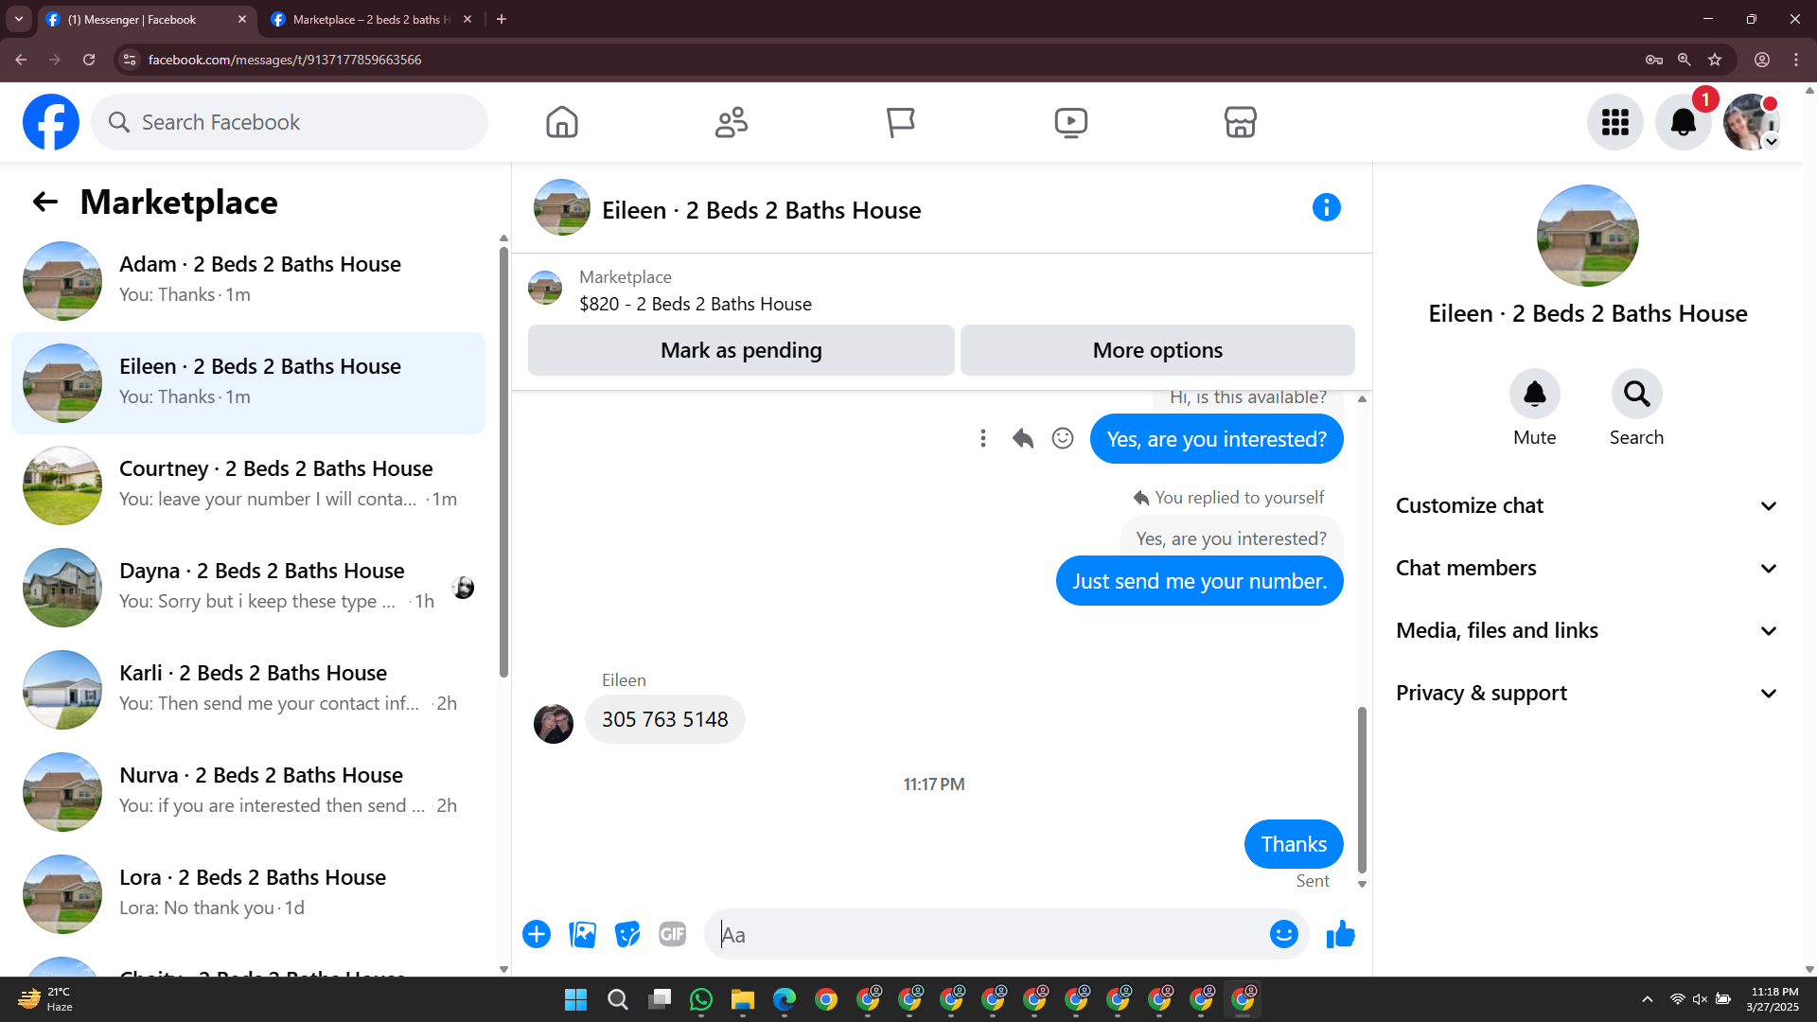
Task: Expand the Customize chat section
Action: click(x=1587, y=505)
